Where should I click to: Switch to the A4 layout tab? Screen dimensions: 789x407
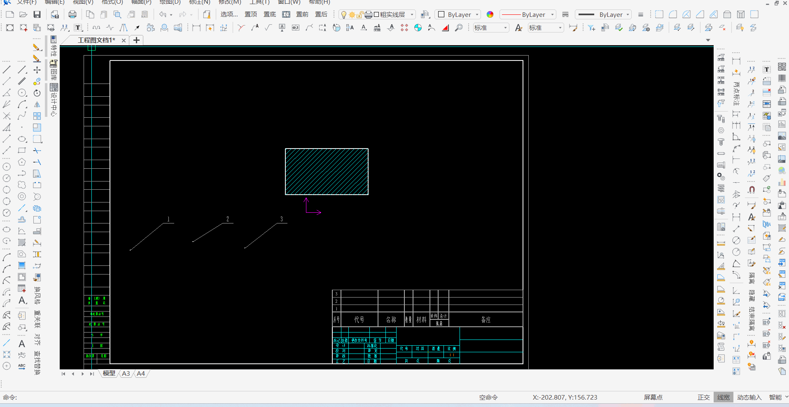(141, 373)
